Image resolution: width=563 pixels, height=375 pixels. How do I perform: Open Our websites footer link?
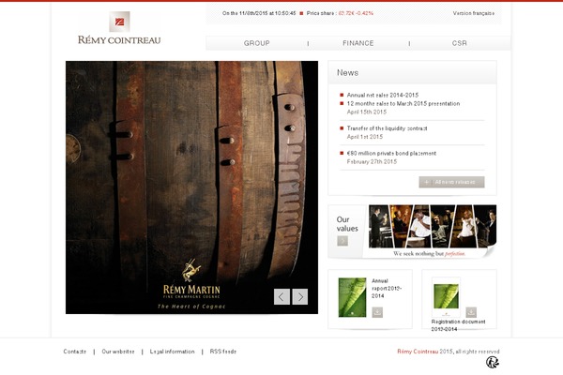[118, 352]
